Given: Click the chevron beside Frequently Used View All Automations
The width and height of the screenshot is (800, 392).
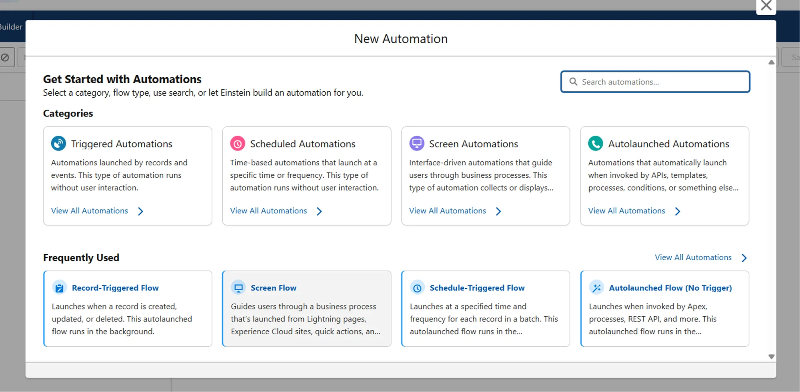Looking at the screenshot, I should (744, 257).
